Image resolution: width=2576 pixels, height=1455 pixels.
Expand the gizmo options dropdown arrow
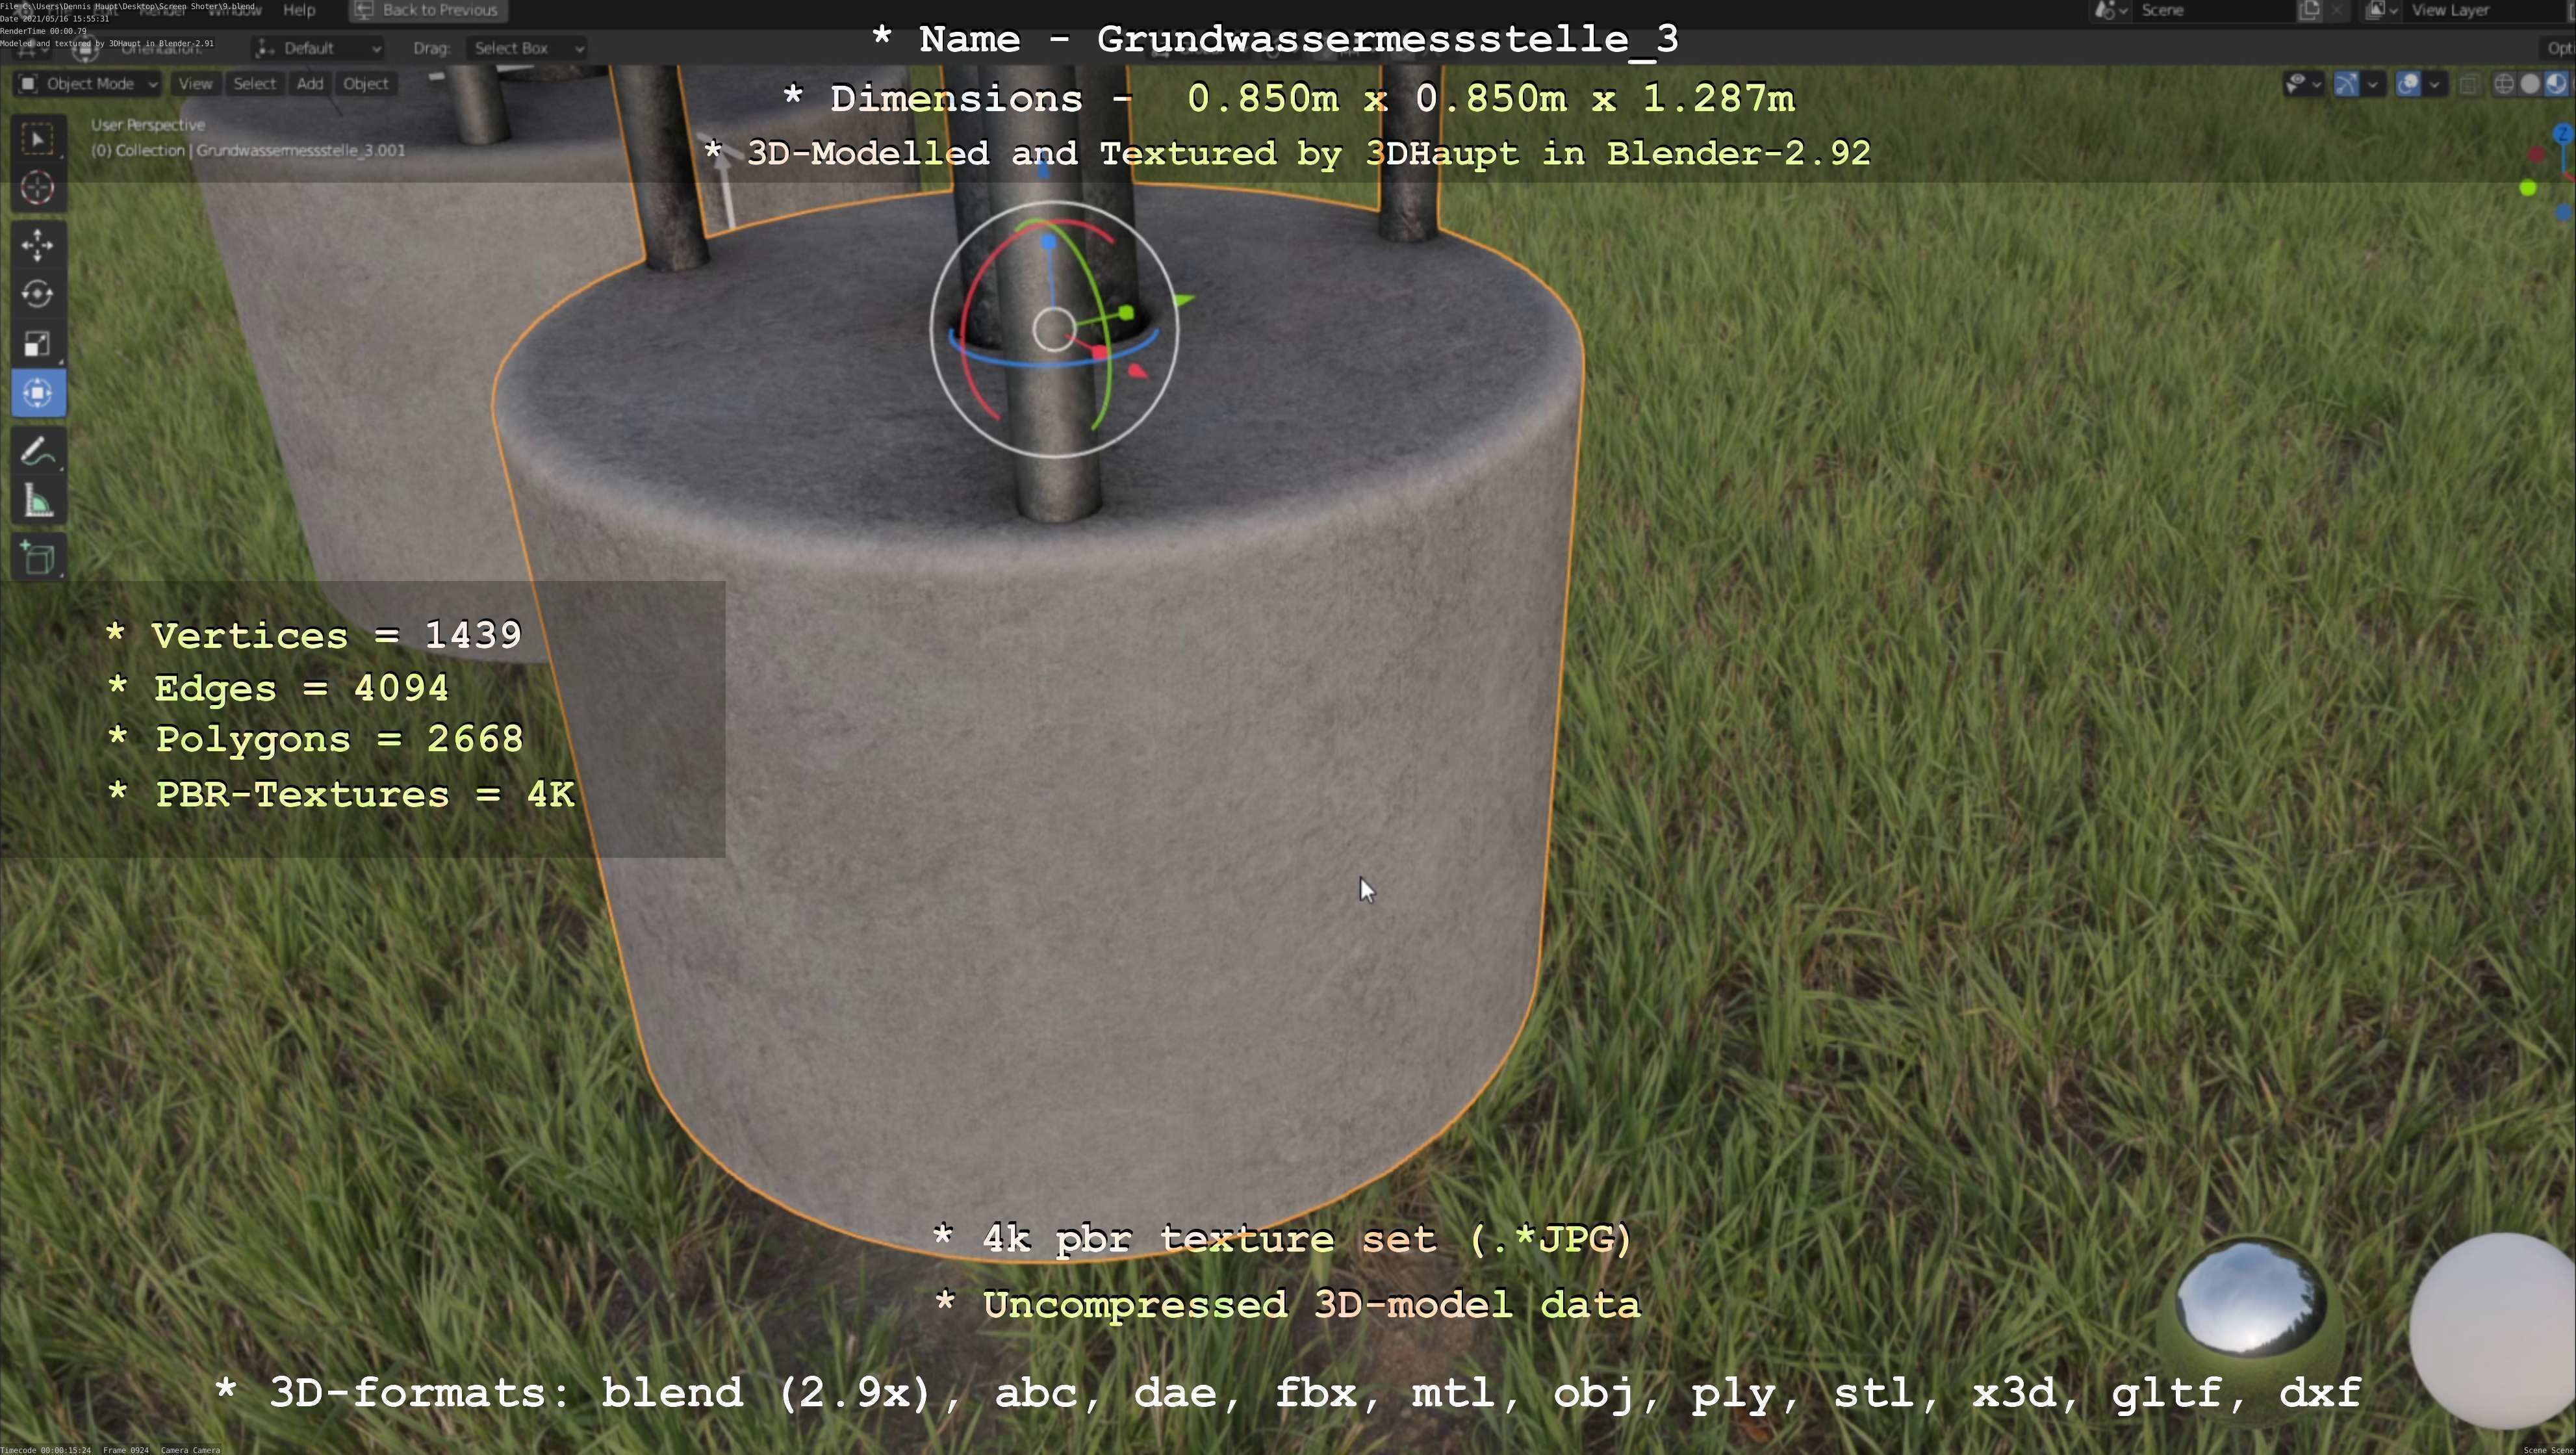2373,84
